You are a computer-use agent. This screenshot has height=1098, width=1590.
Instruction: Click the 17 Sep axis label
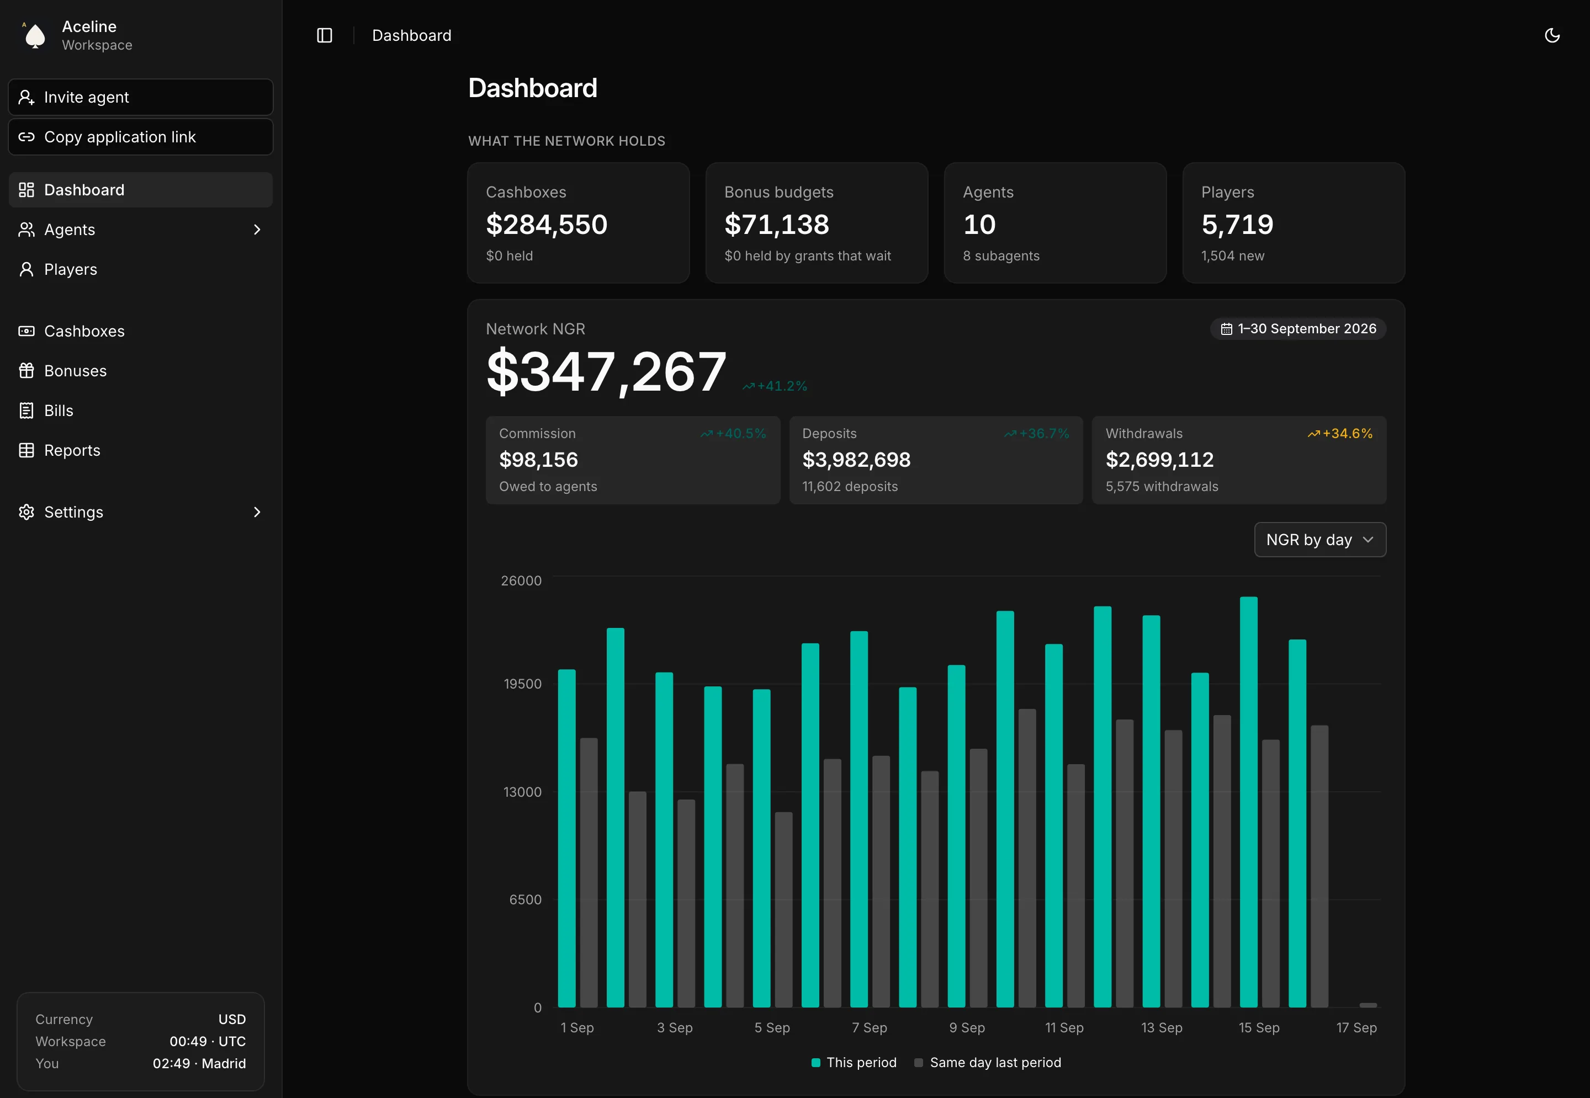tap(1356, 1028)
